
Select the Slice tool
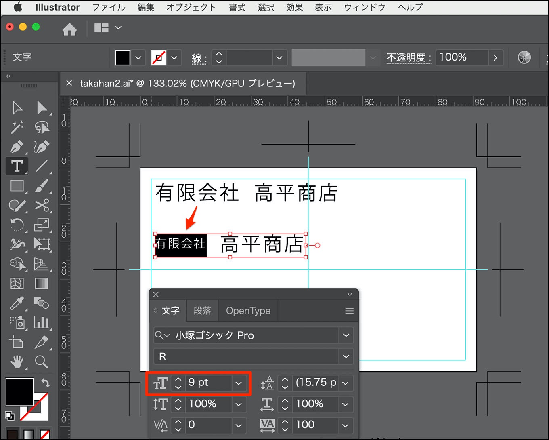tap(42, 342)
